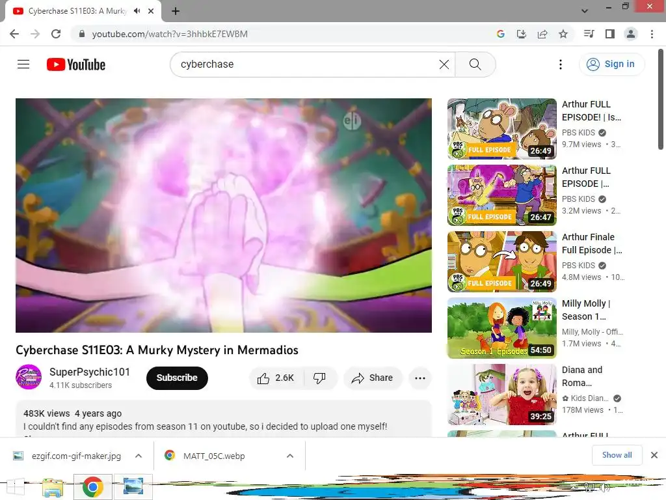Open YouTube settings three-dot menu

pyautogui.click(x=561, y=64)
